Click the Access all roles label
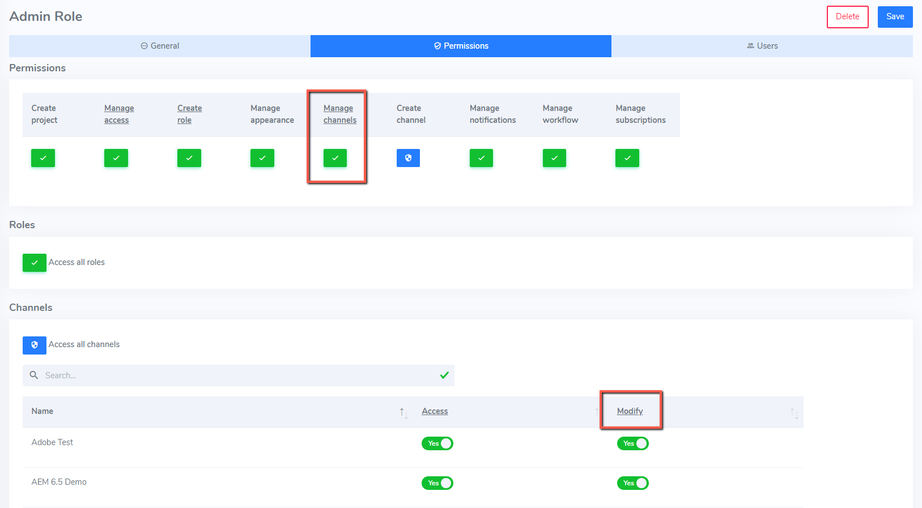Viewport: 922px width, 508px height. [77, 262]
